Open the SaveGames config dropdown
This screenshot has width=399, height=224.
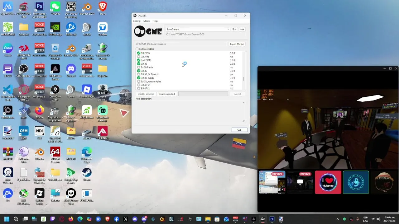click(x=198, y=29)
